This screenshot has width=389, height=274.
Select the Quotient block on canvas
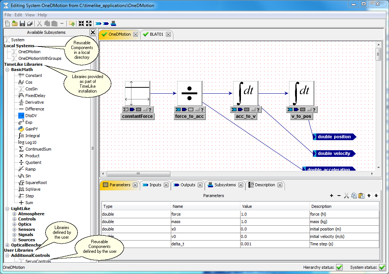tap(190, 93)
